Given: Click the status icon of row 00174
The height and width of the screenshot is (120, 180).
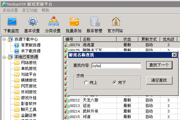Looking at the screenshot, I should coord(67,45).
